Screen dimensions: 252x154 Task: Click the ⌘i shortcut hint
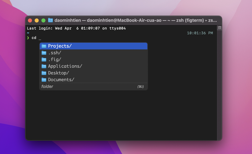click(141, 87)
